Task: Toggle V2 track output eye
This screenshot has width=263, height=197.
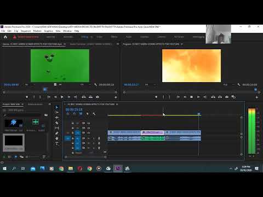Action: pos(89,128)
